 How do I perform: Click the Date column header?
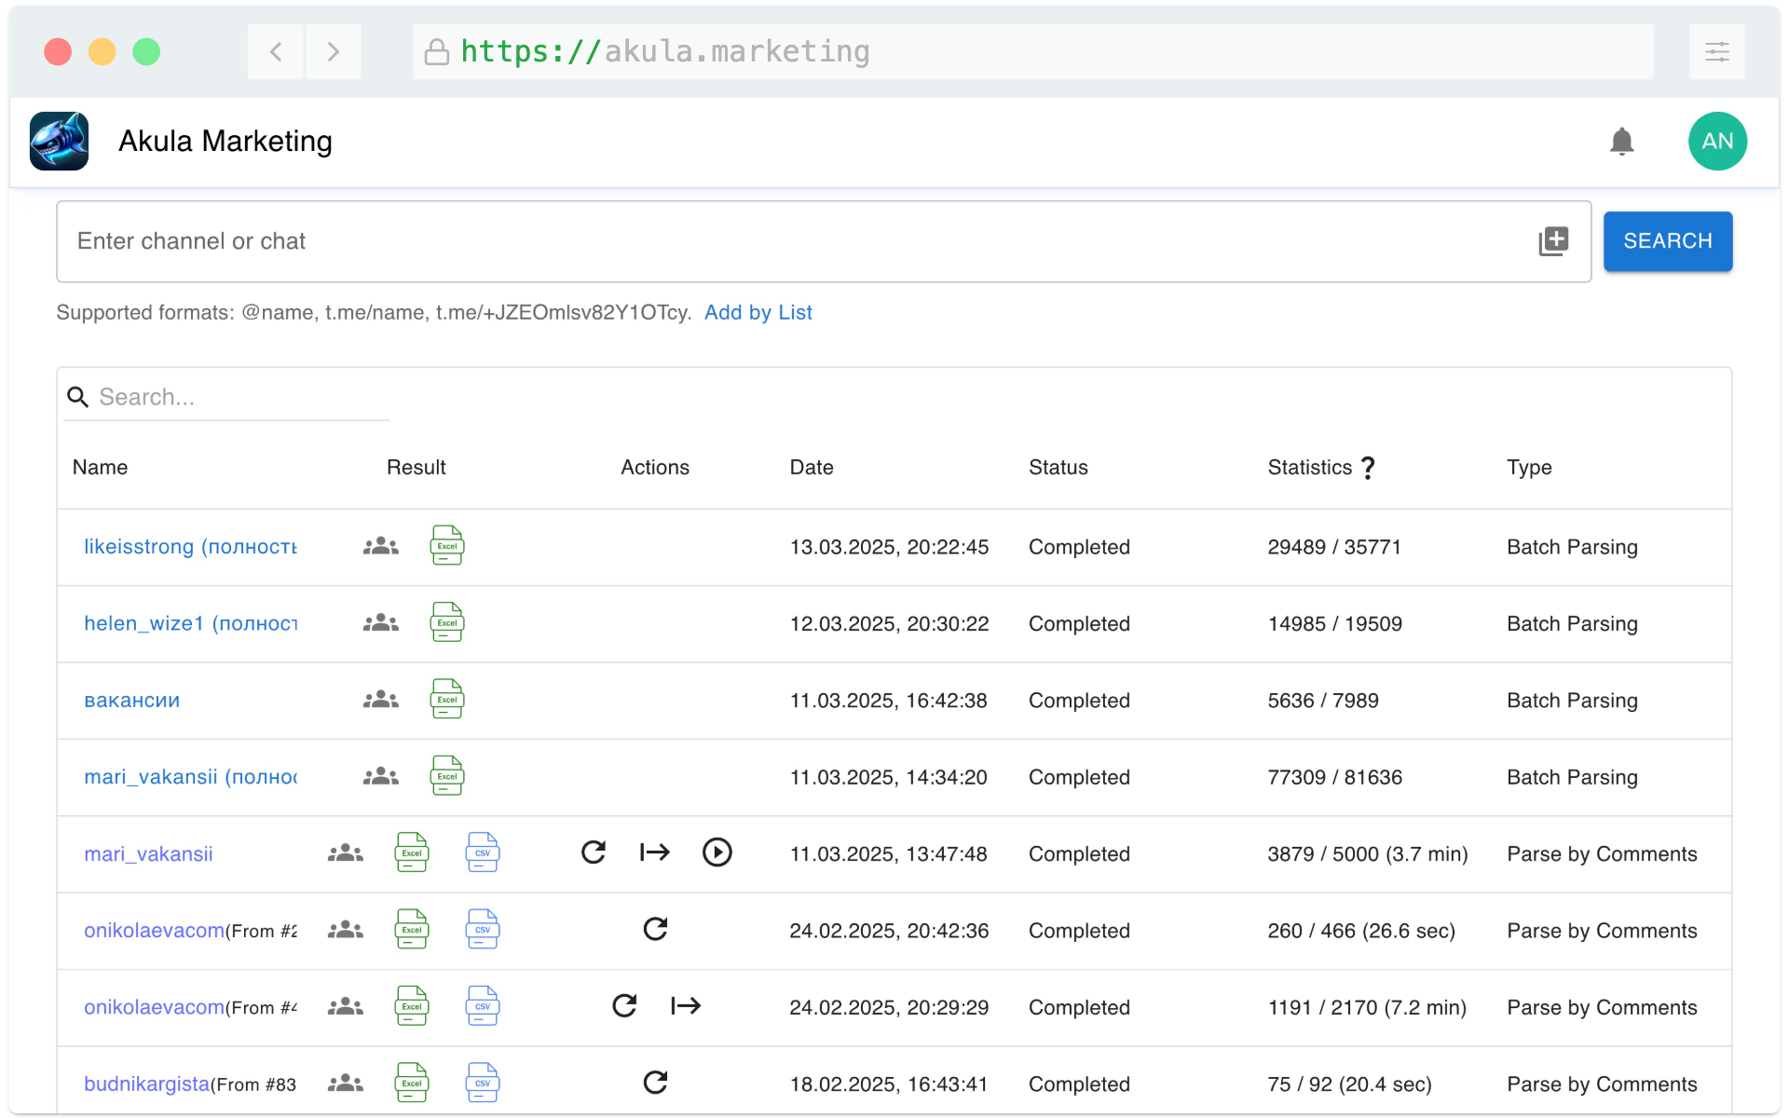coord(812,468)
